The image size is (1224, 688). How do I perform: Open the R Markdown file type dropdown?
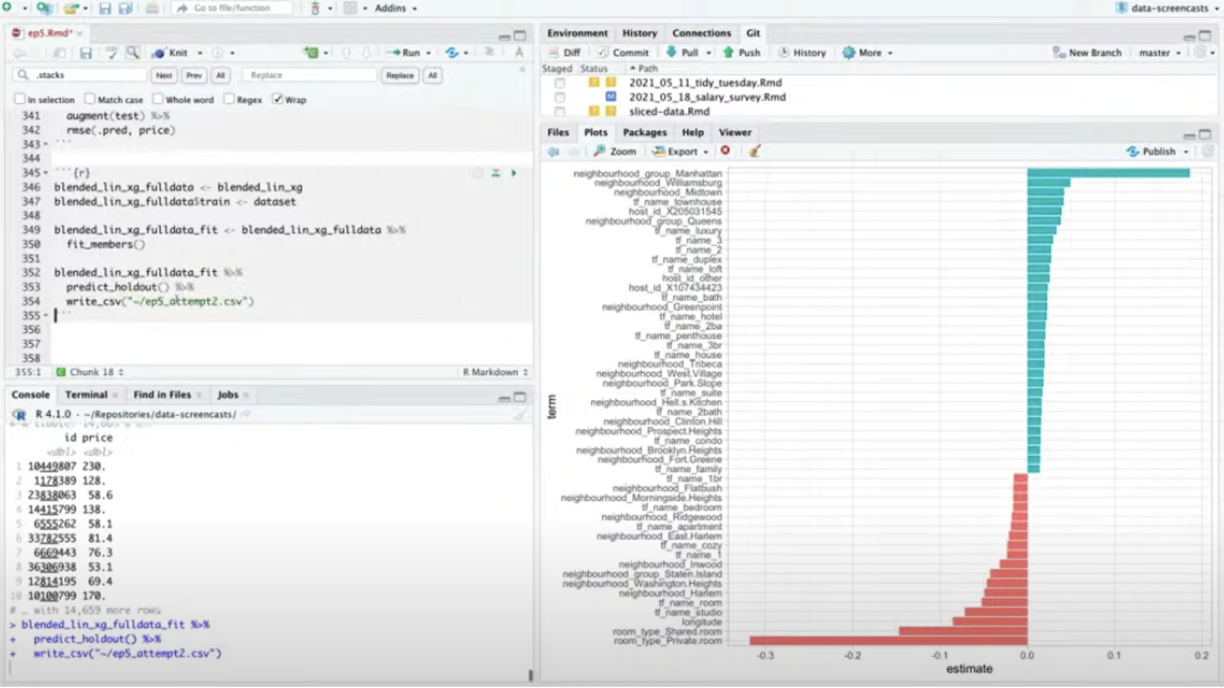coord(495,372)
